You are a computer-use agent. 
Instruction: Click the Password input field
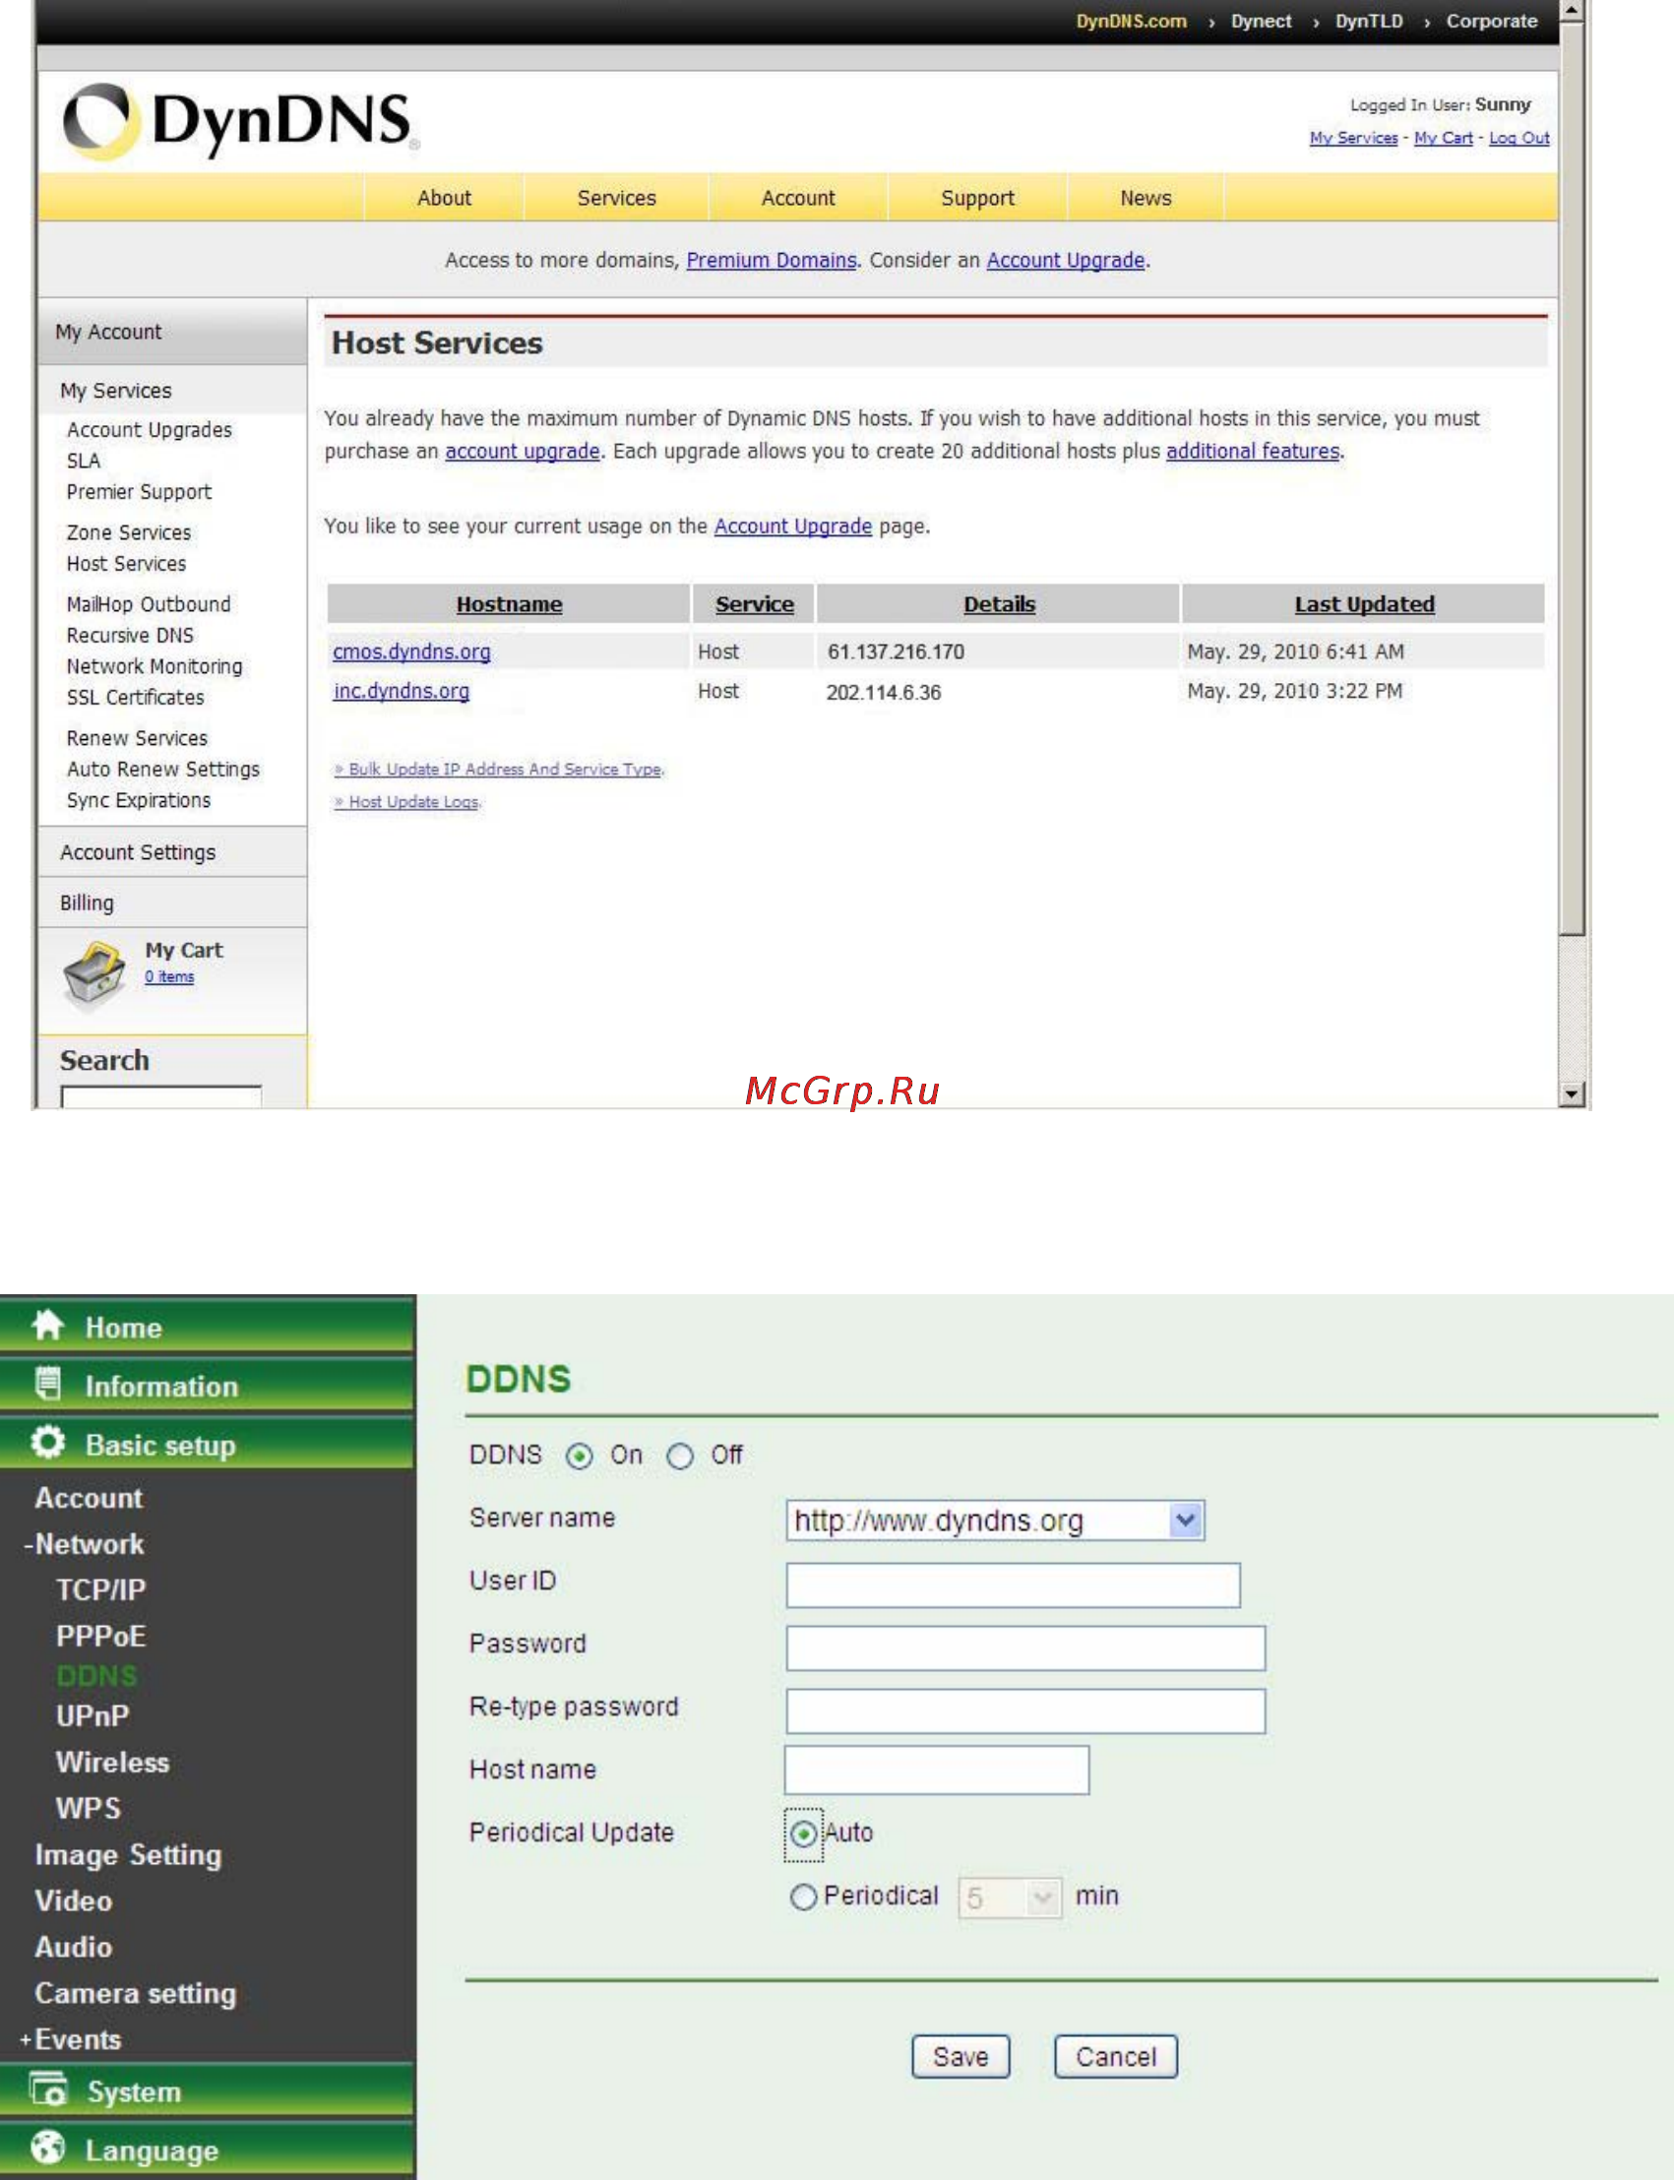coord(1025,1648)
